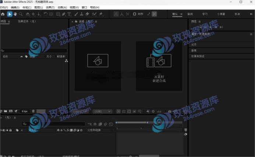Click the project flowchart icon
Viewport: 255px width, 157px height.
66,61
